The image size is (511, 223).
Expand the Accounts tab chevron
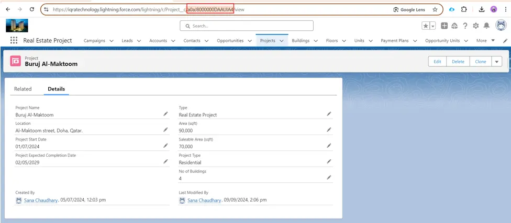pos(173,41)
